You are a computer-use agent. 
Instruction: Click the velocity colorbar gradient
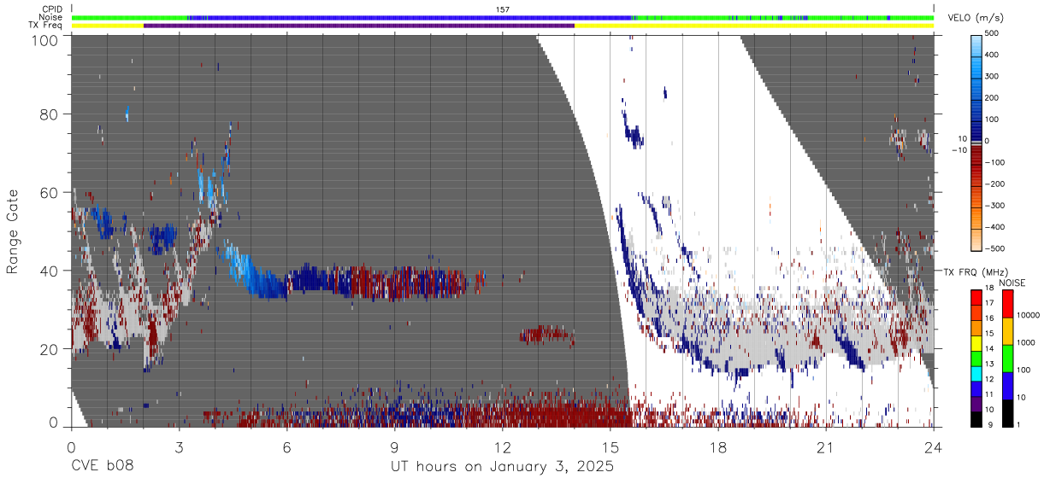coord(976,142)
